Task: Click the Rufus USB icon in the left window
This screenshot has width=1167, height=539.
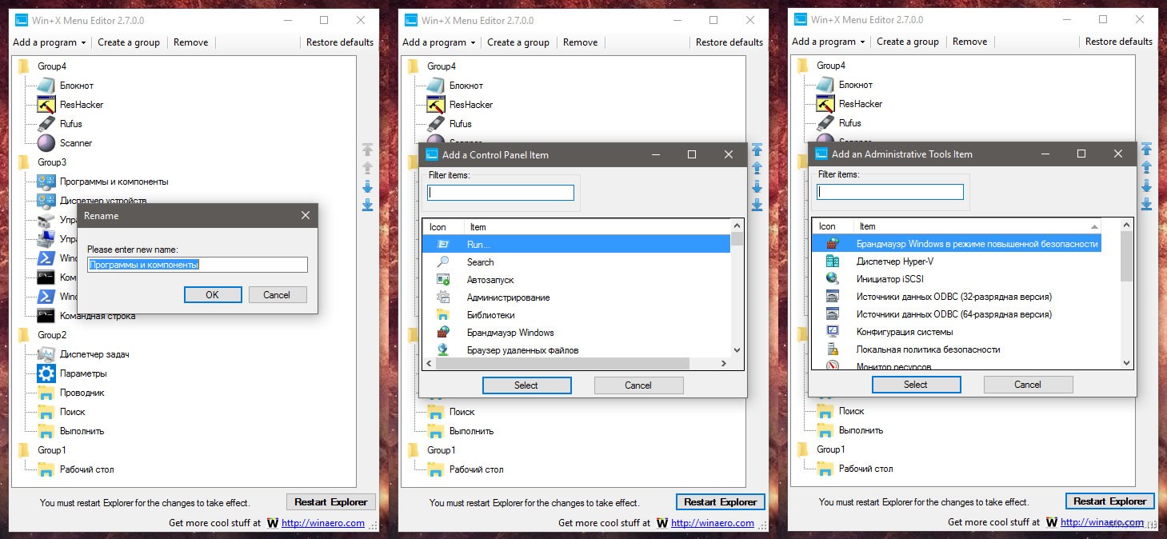Action: pos(46,124)
